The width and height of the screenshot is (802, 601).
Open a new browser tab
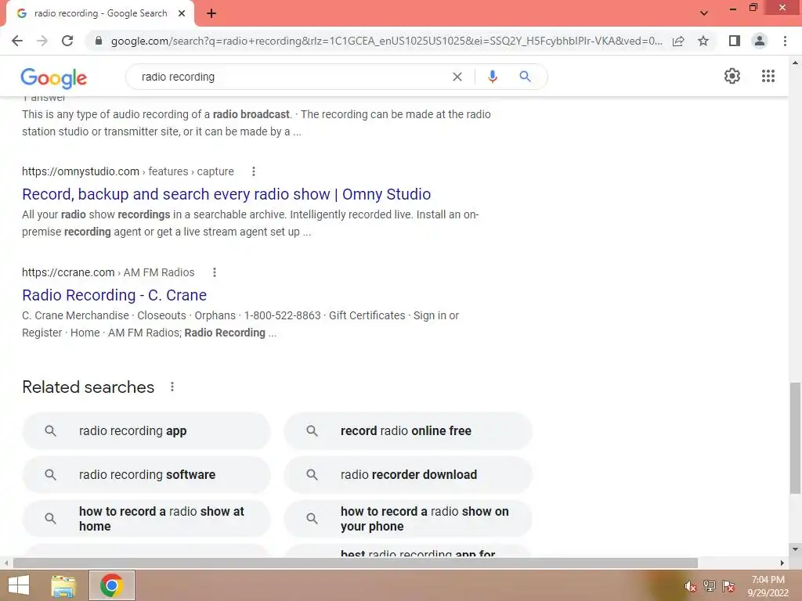(x=211, y=13)
